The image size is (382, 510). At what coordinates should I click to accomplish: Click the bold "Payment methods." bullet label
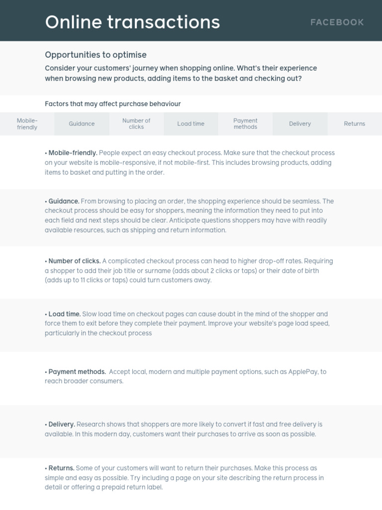77,372
